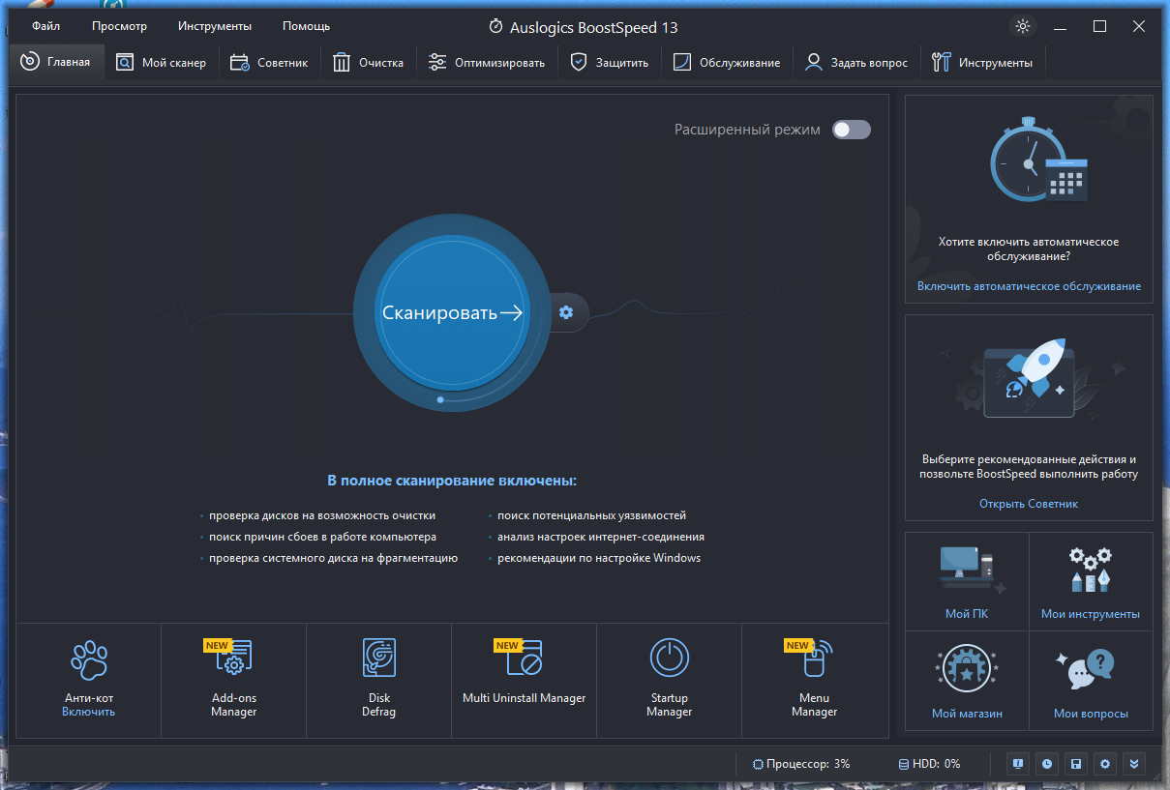Open the Мой магазин tile
Image resolution: width=1170 pixels, height=790 pixels.
coord(967,681)
